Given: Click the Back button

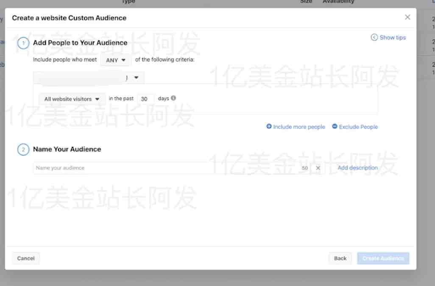Looking at the screenshot, I should coord(340,258).
